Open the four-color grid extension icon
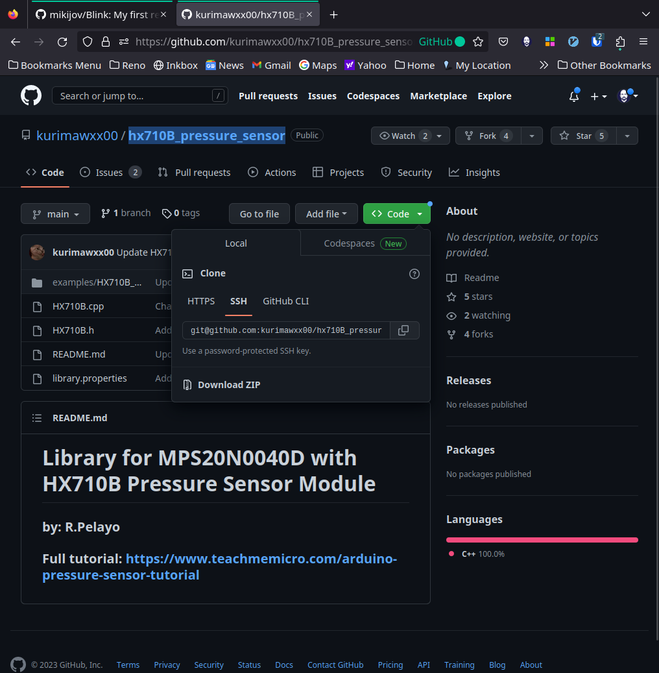The width and height of the screenshot is (659, 673). tap(550, 42)
